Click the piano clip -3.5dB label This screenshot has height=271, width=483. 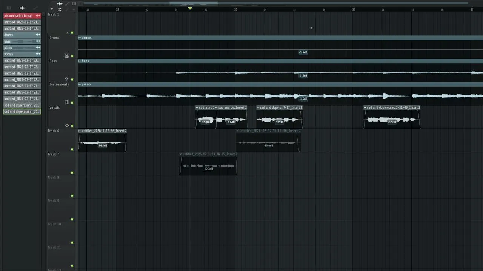[303, 99]
